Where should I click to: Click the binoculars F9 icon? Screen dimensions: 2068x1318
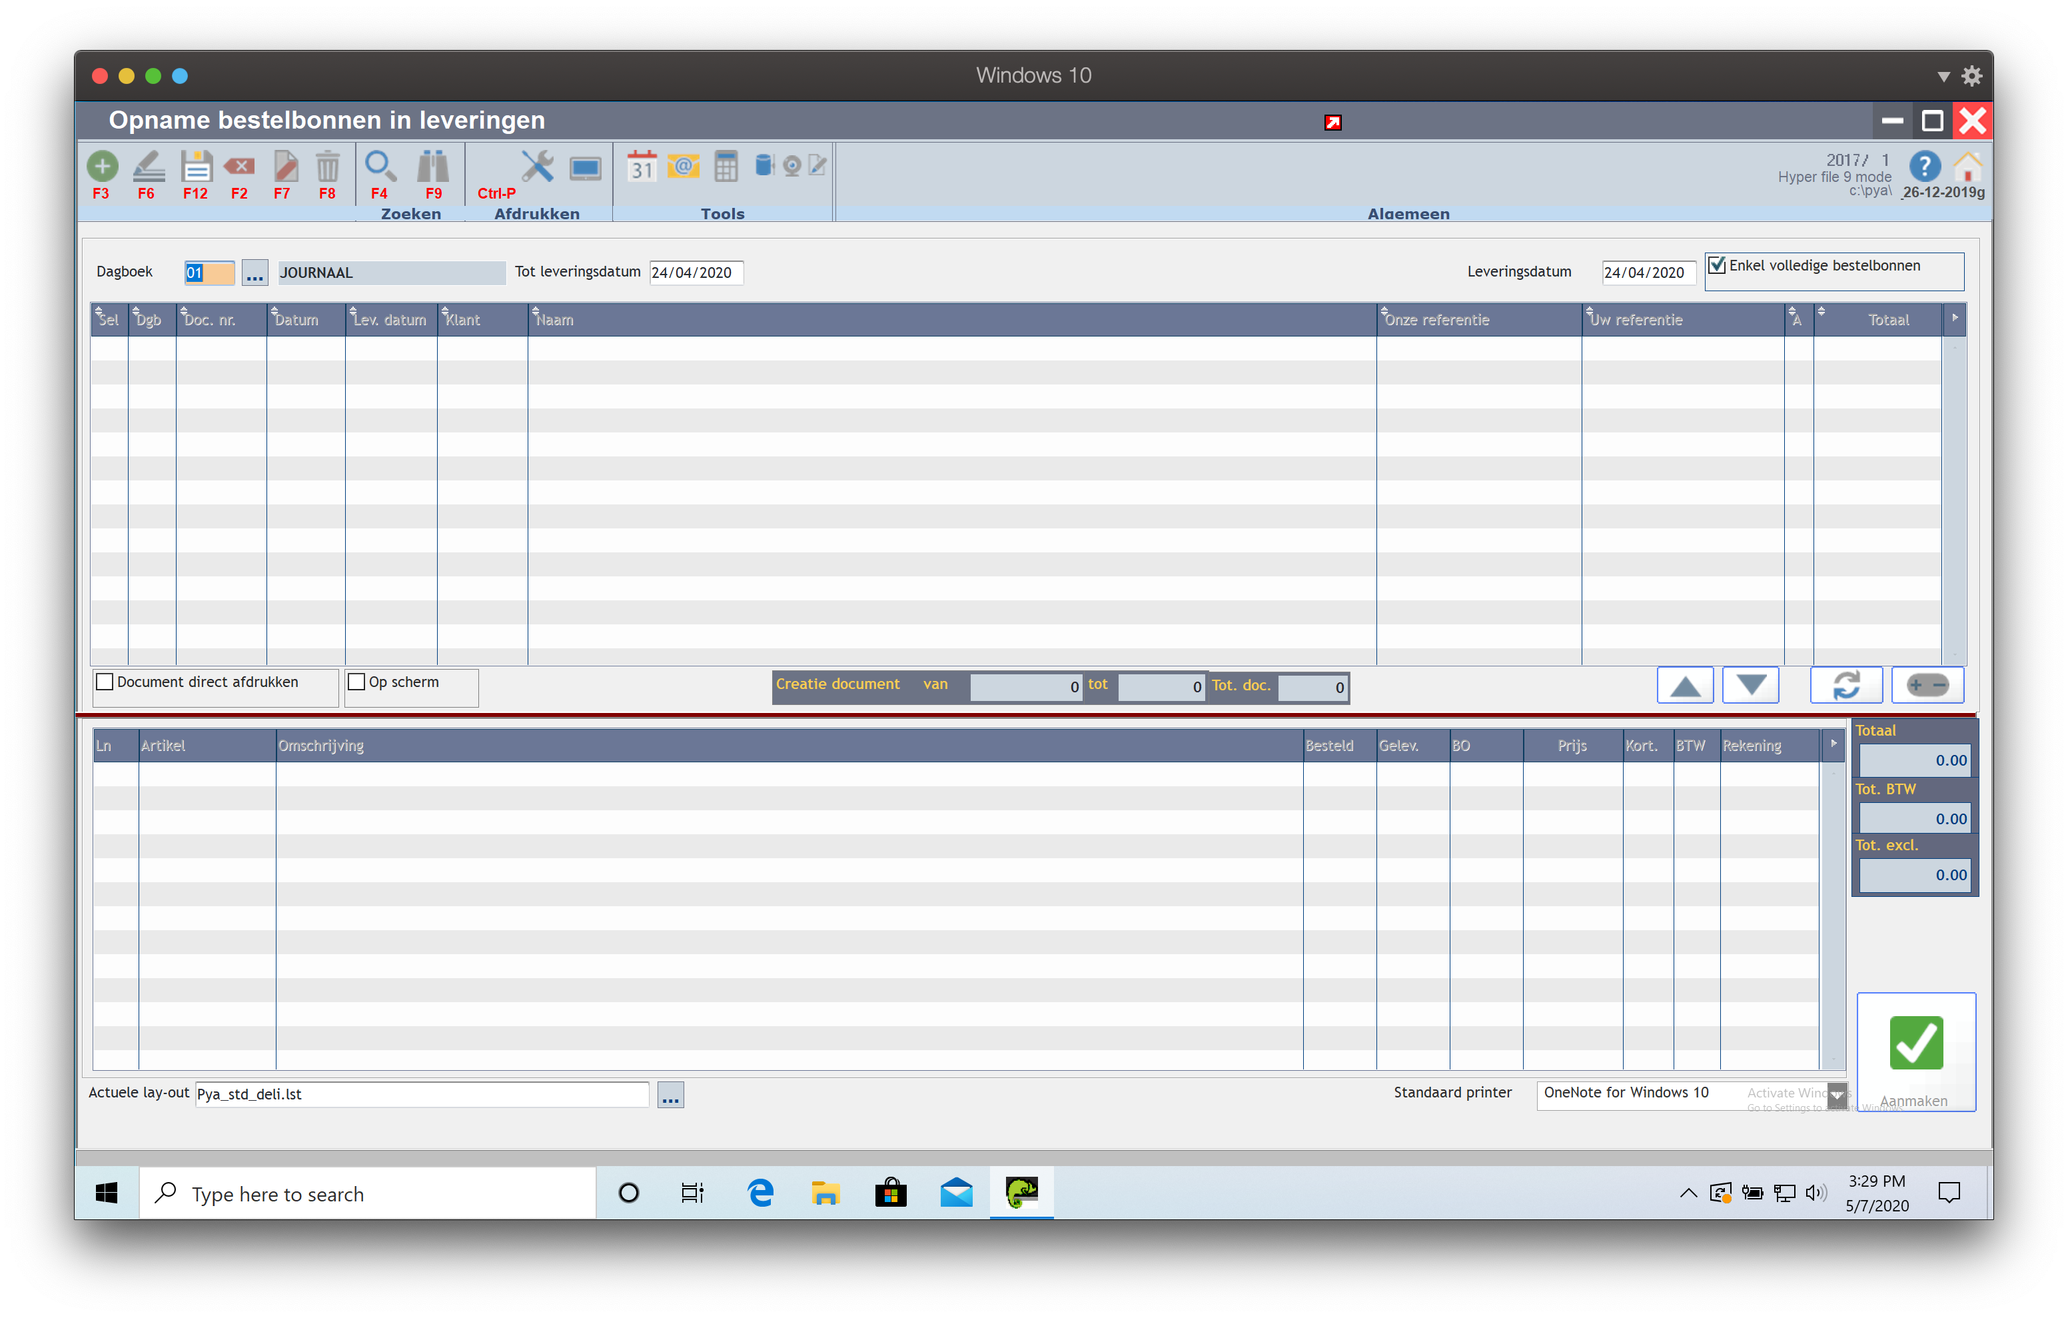click(433, 166)
